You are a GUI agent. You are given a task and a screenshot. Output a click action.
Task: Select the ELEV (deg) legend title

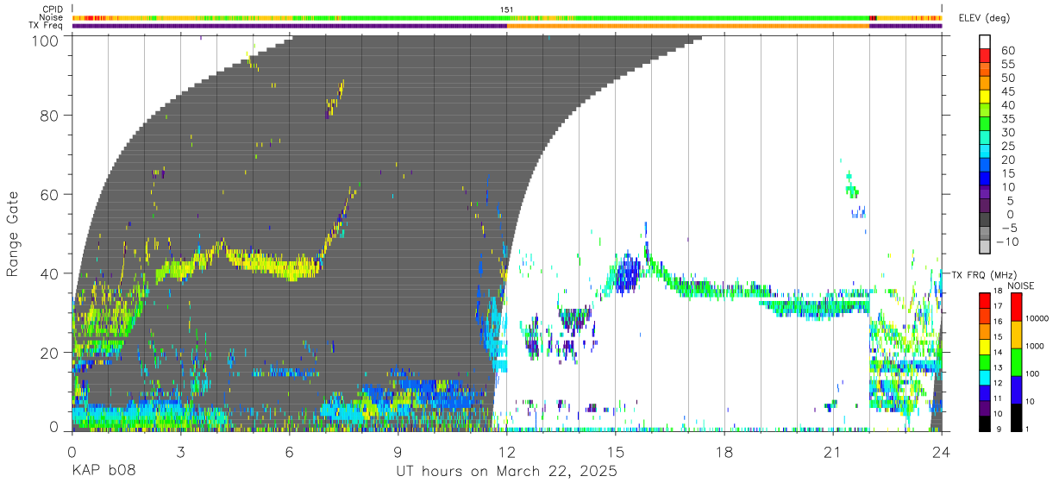(x=984, y=18)
